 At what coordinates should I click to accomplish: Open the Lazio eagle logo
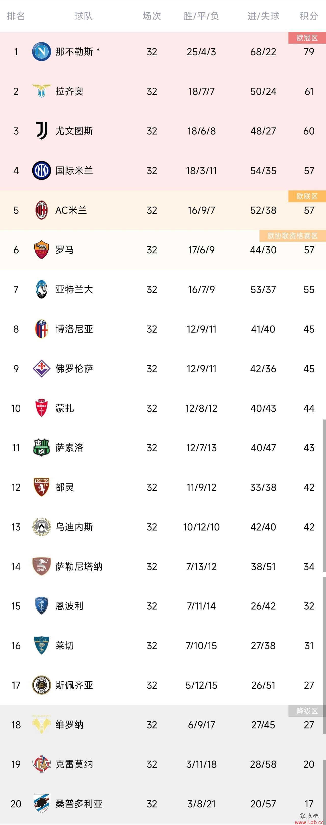pyautogui.click(x=42, y=91)
